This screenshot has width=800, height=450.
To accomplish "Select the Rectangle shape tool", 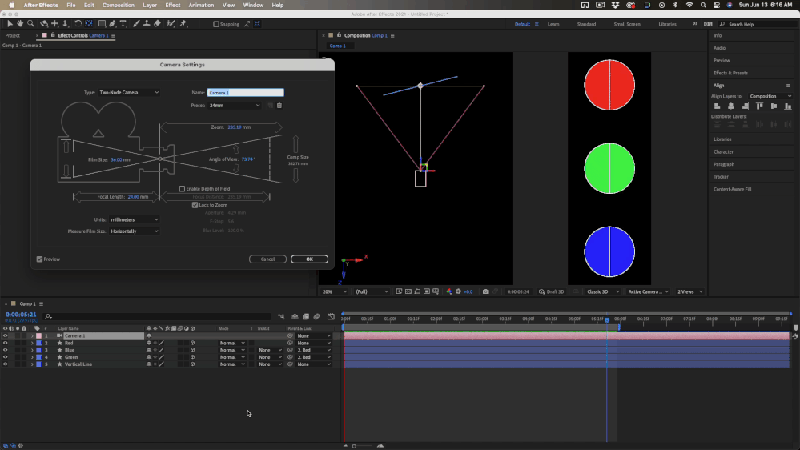I will (x=102, y=24).
